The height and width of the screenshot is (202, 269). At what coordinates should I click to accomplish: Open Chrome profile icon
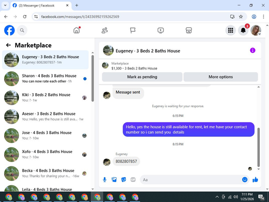click(x=254, y=17)
